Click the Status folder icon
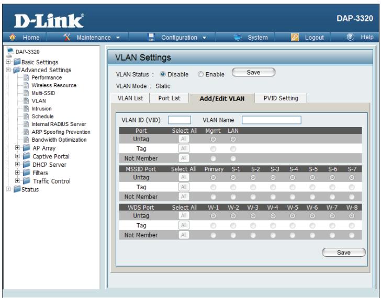 (x=17, y=189)
